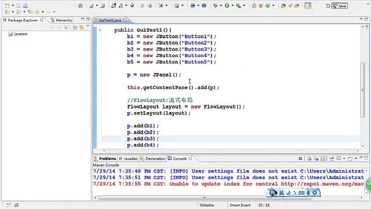
Task: Click the New Java Class green icon
Action: point(268,5)
